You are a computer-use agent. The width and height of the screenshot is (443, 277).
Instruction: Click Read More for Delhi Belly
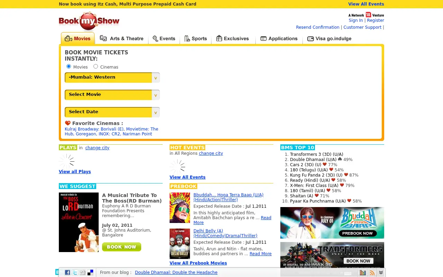coord(261,254)
